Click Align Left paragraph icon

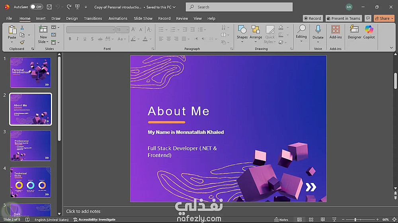[x=161, y=39]
